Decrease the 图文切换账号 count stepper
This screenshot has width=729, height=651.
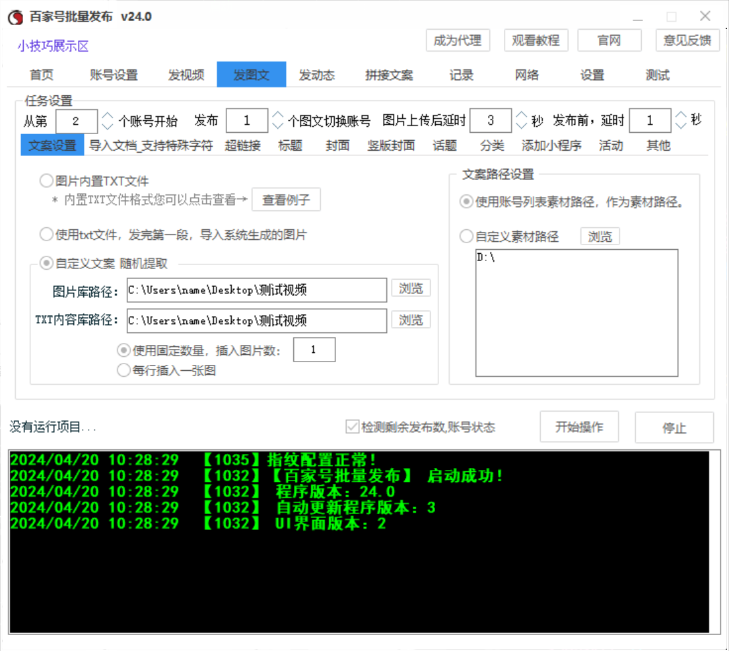(278, 126)
